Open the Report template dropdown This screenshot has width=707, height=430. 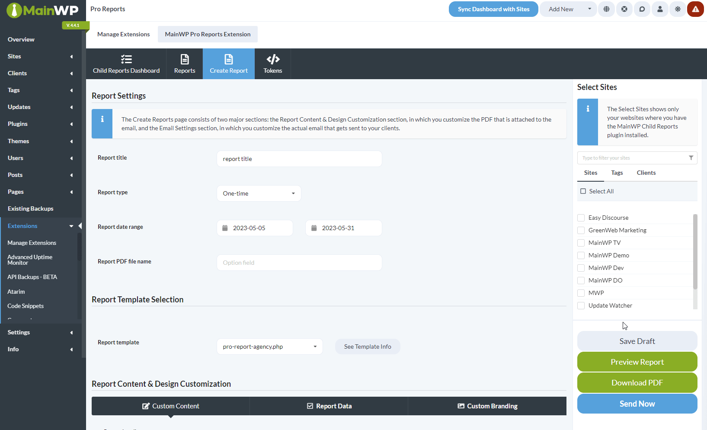click(269, 347)
